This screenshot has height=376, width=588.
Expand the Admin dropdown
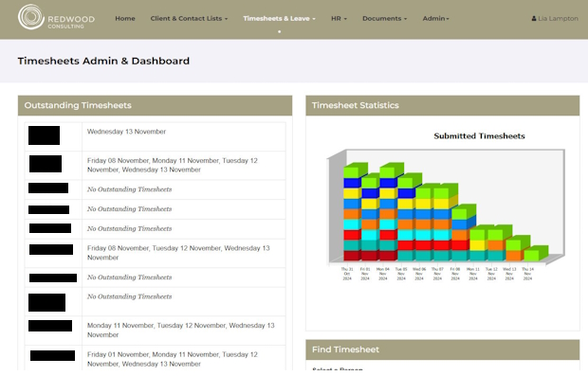[435, 18]
